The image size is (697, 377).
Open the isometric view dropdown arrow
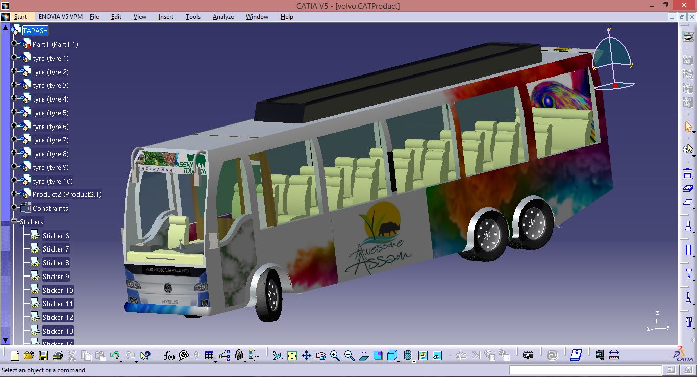tap(399, 361)
